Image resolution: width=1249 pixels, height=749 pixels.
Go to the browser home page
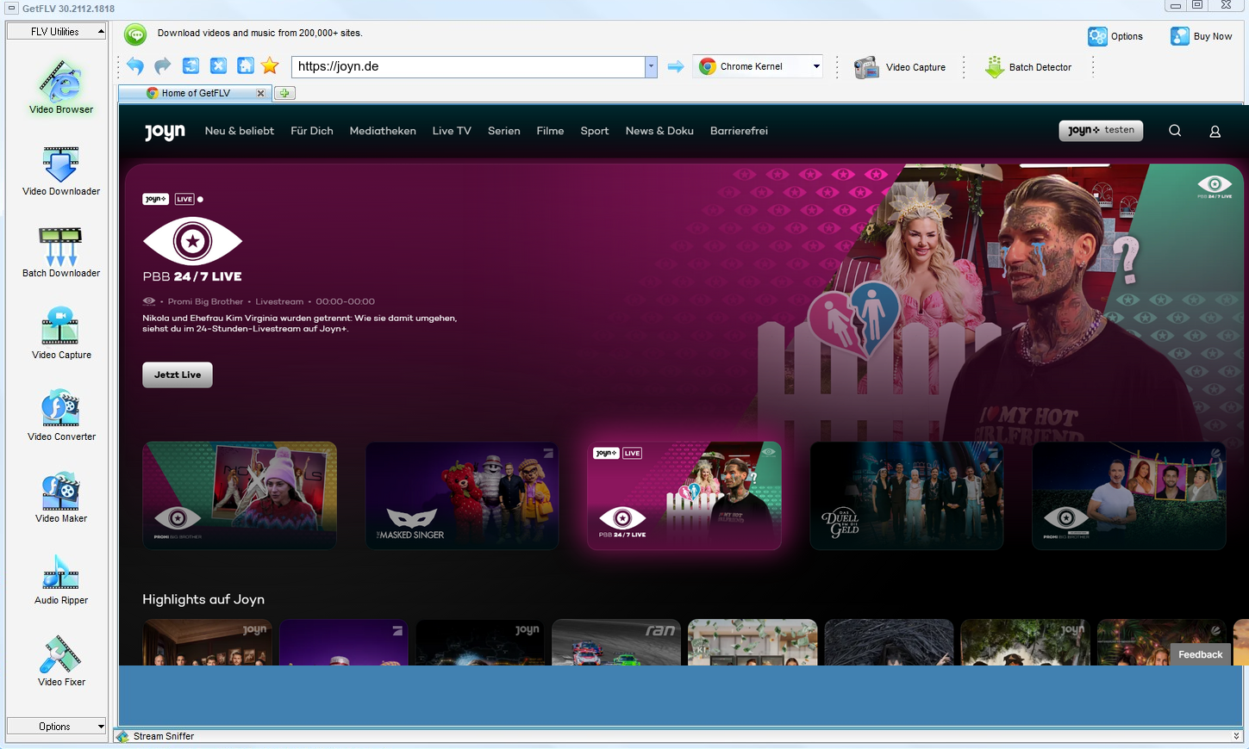pyautogui.click(x=245, y=66)
